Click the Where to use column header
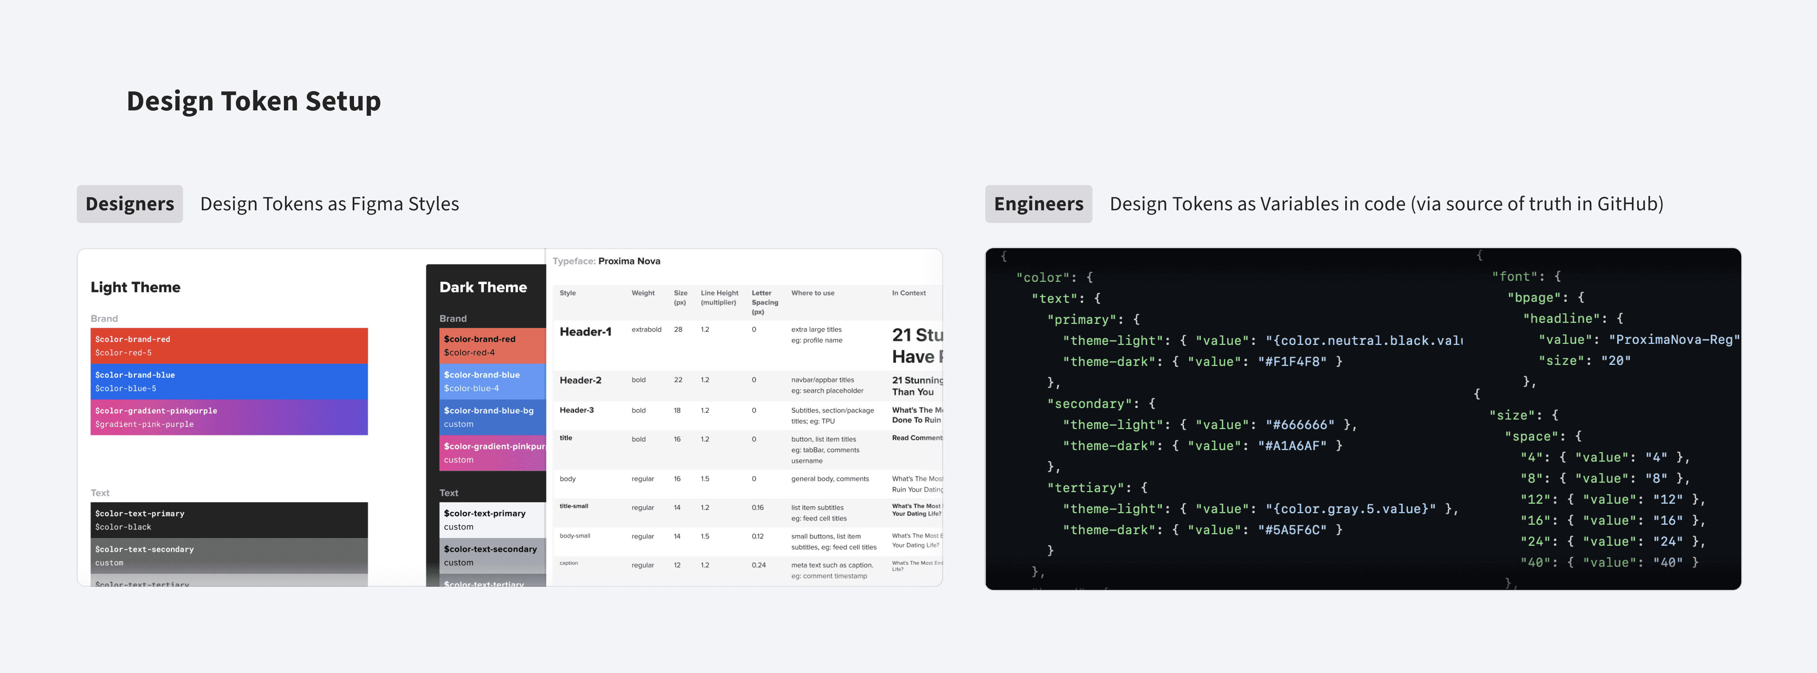Image resolution: width=1817 pixels, height=673 pixels. 812,293
